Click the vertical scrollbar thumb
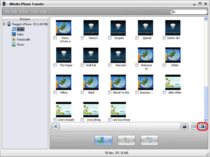Viewport: 210px width, 157px height. (206, 102)
